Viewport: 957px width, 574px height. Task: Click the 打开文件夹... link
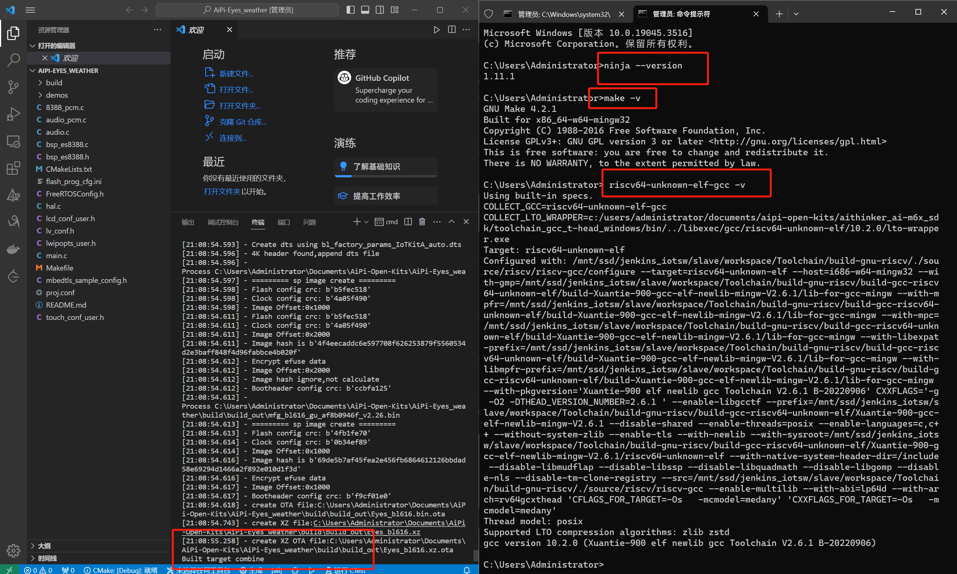pyautogui.click(x=240, y=106)
